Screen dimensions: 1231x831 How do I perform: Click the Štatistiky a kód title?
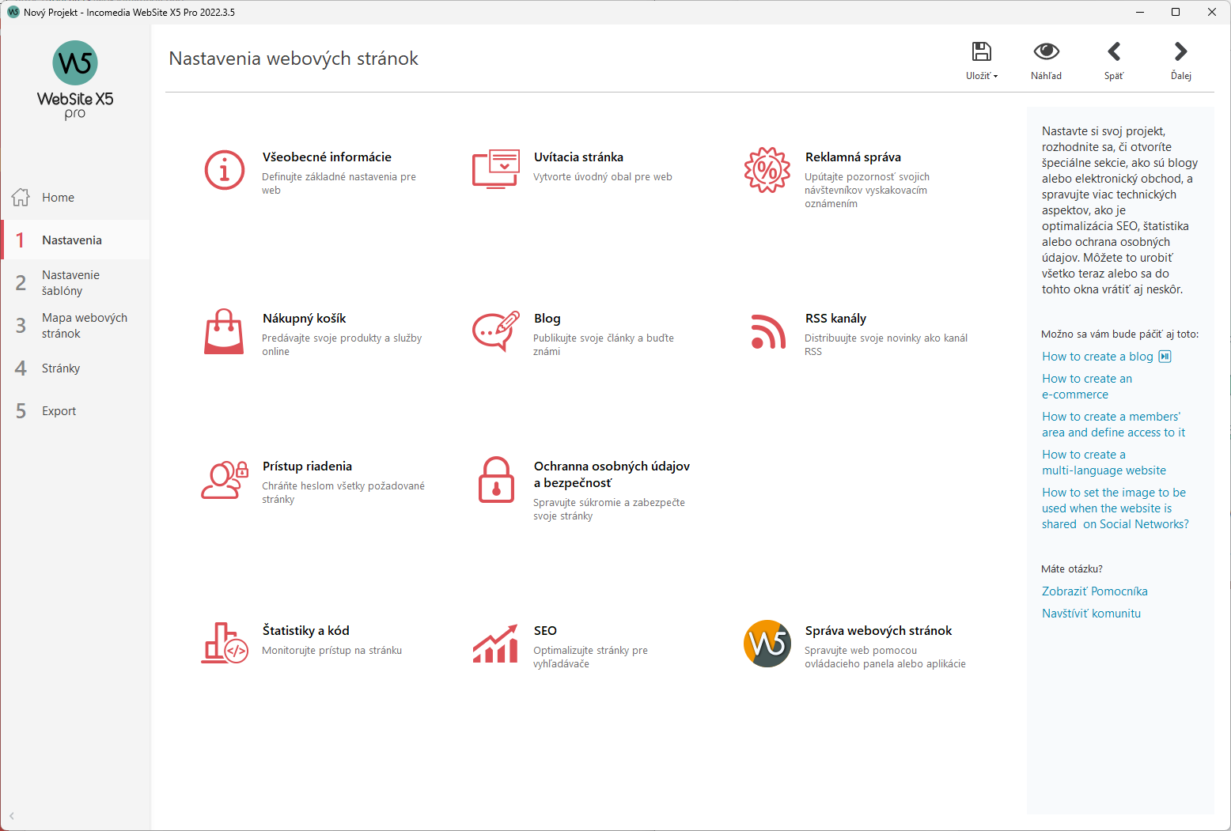click(305, 631)
